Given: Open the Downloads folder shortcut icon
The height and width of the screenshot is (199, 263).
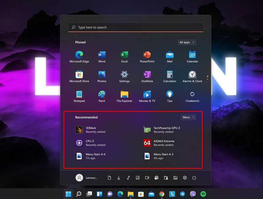Looking at the screenshot, I should click(x=119, y=178).
